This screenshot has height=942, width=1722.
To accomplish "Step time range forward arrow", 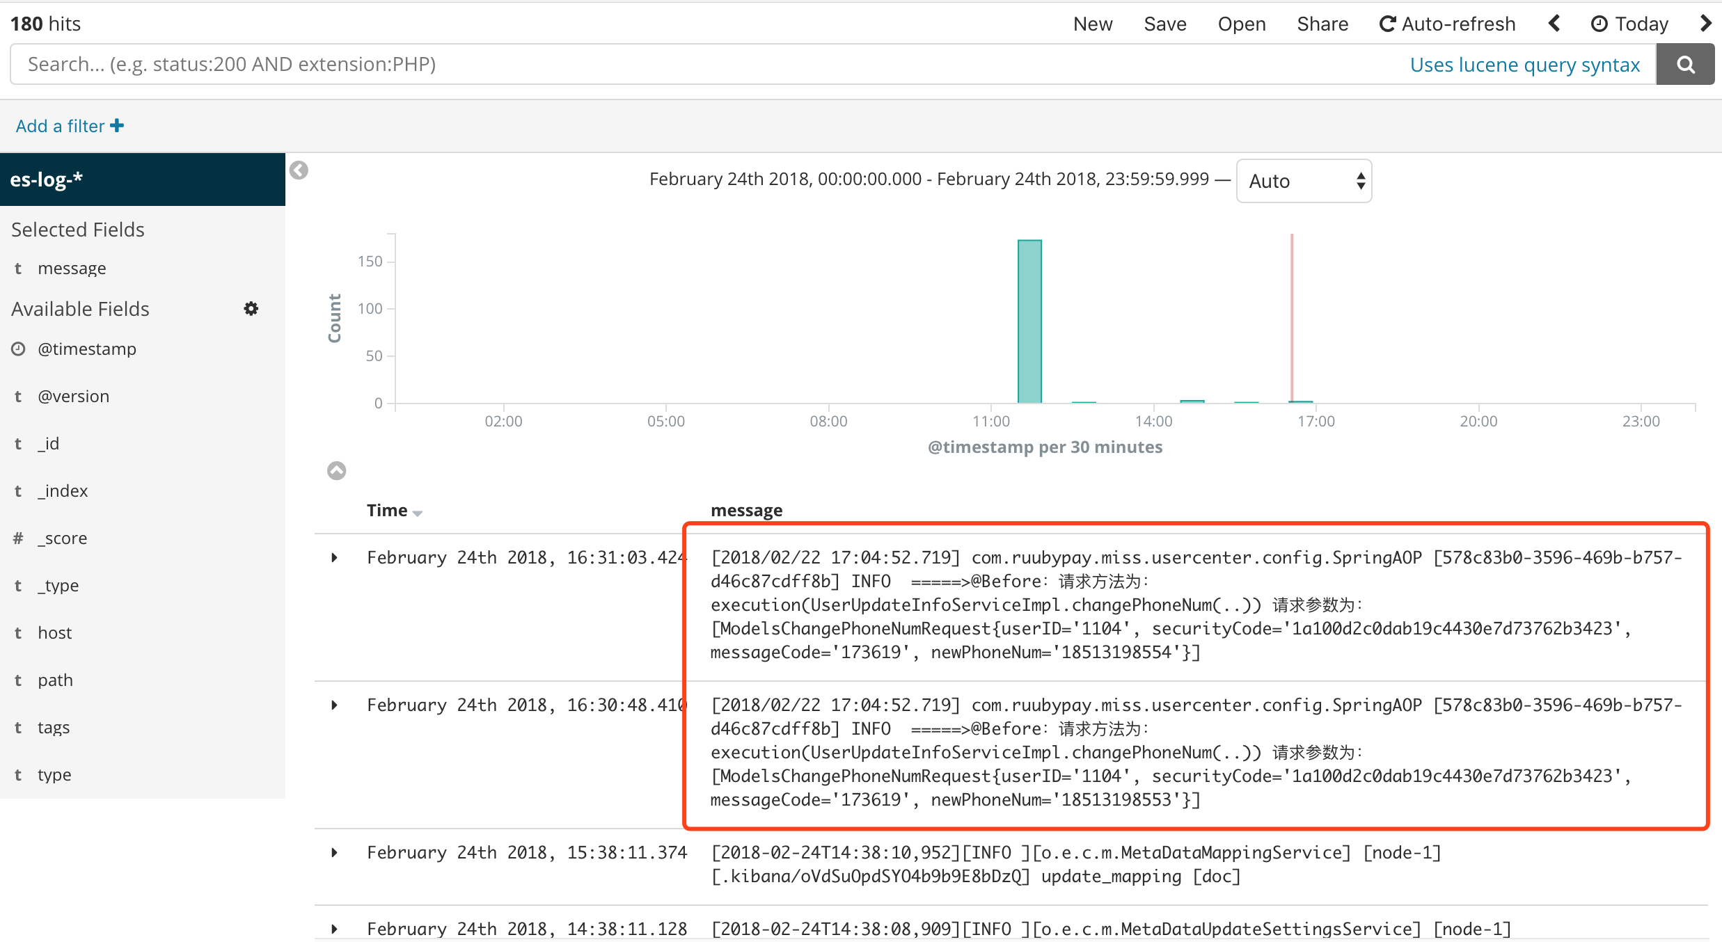I will pyautogui.click(x=1705, y=24).
